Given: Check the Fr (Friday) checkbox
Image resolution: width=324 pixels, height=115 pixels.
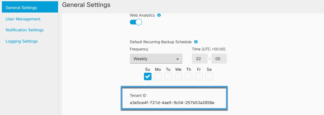Looking at the screenshot, I should (199, 76).
